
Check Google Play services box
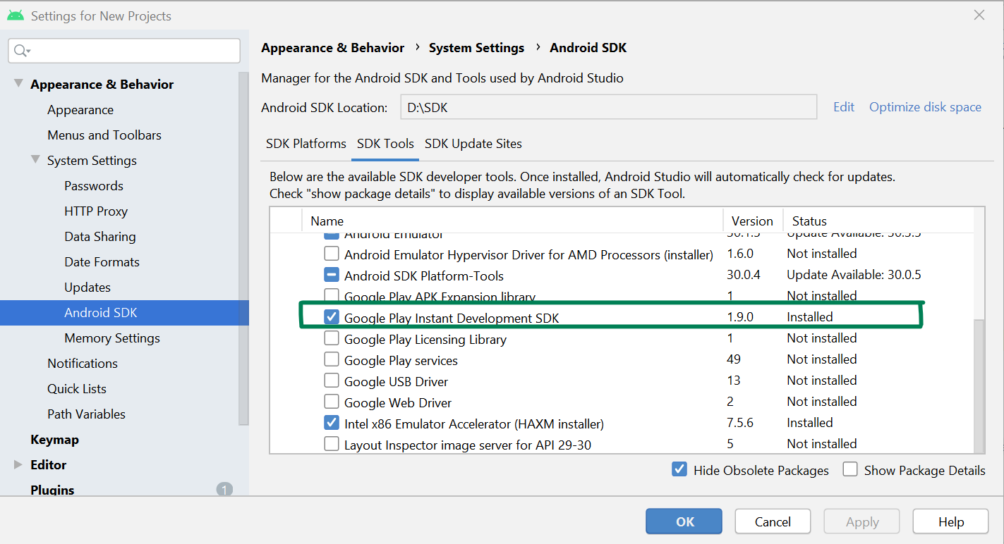point(331,359)
